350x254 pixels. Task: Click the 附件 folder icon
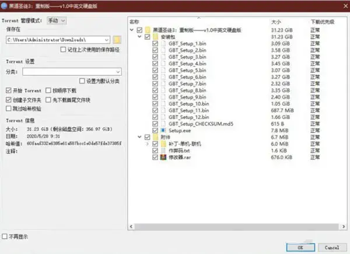[x=156, y=137]
